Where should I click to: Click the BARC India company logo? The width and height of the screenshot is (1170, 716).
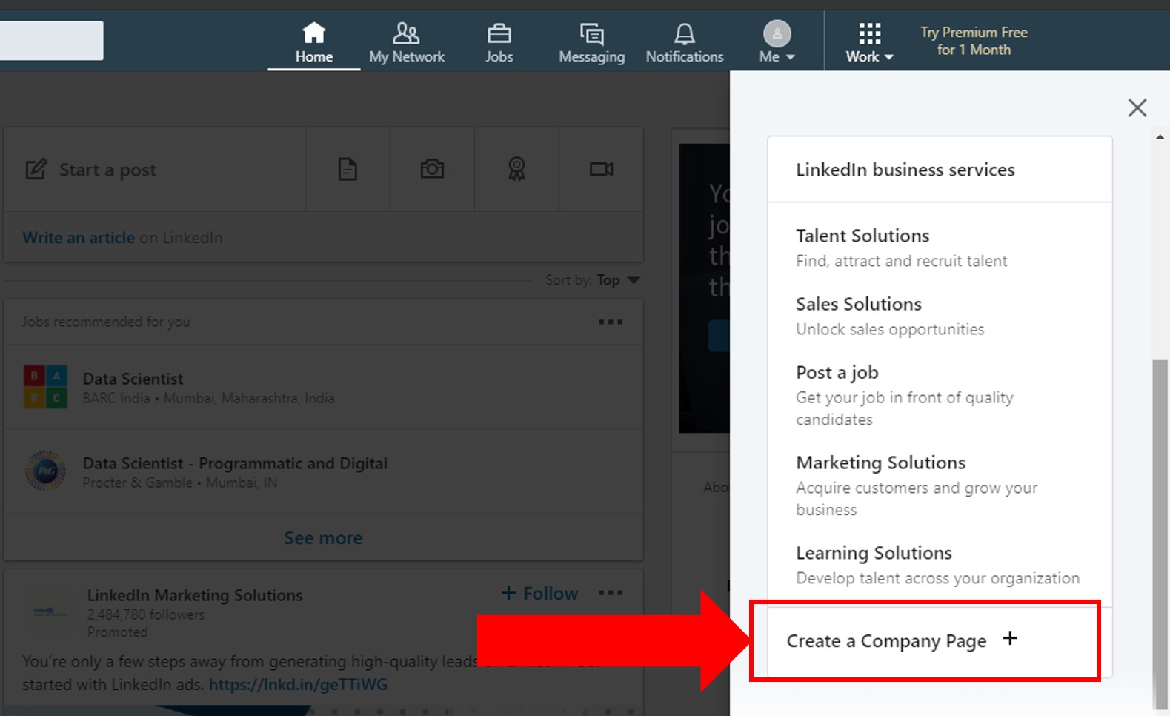tap(45, 386)
